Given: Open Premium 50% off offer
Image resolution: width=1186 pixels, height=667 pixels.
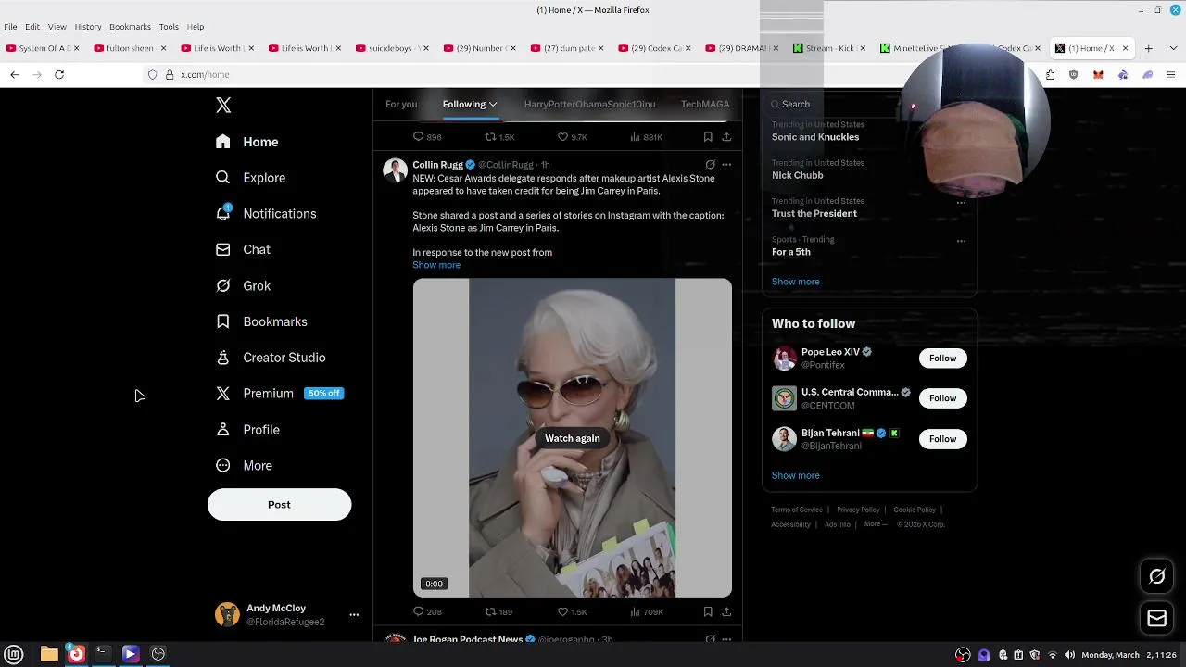Looking at the screenshot, I should pos(280,394).
